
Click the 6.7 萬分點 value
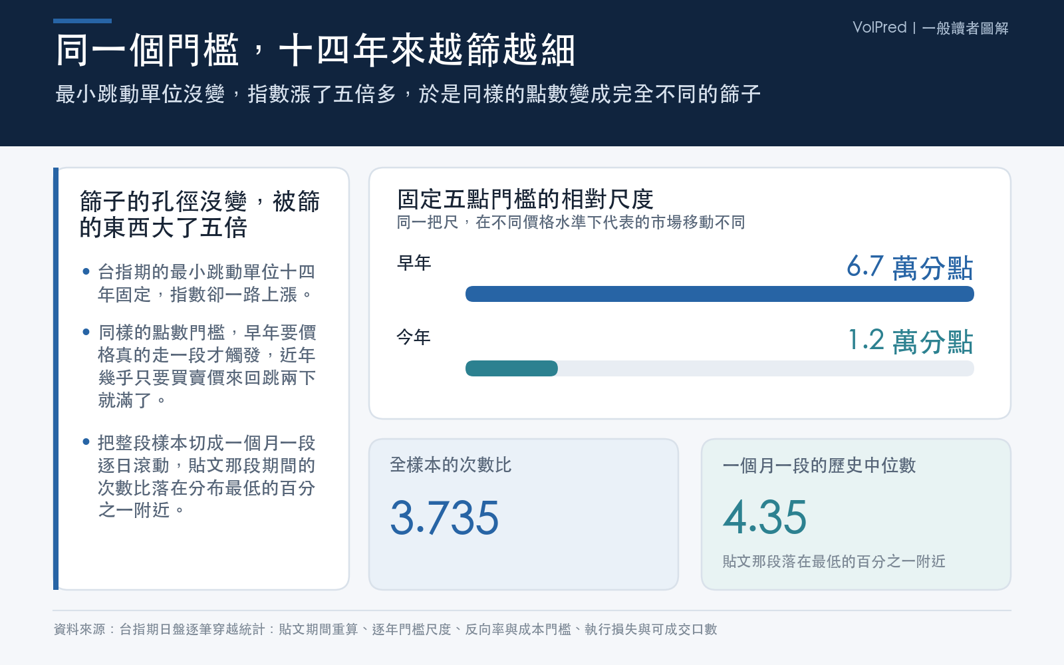910,267
